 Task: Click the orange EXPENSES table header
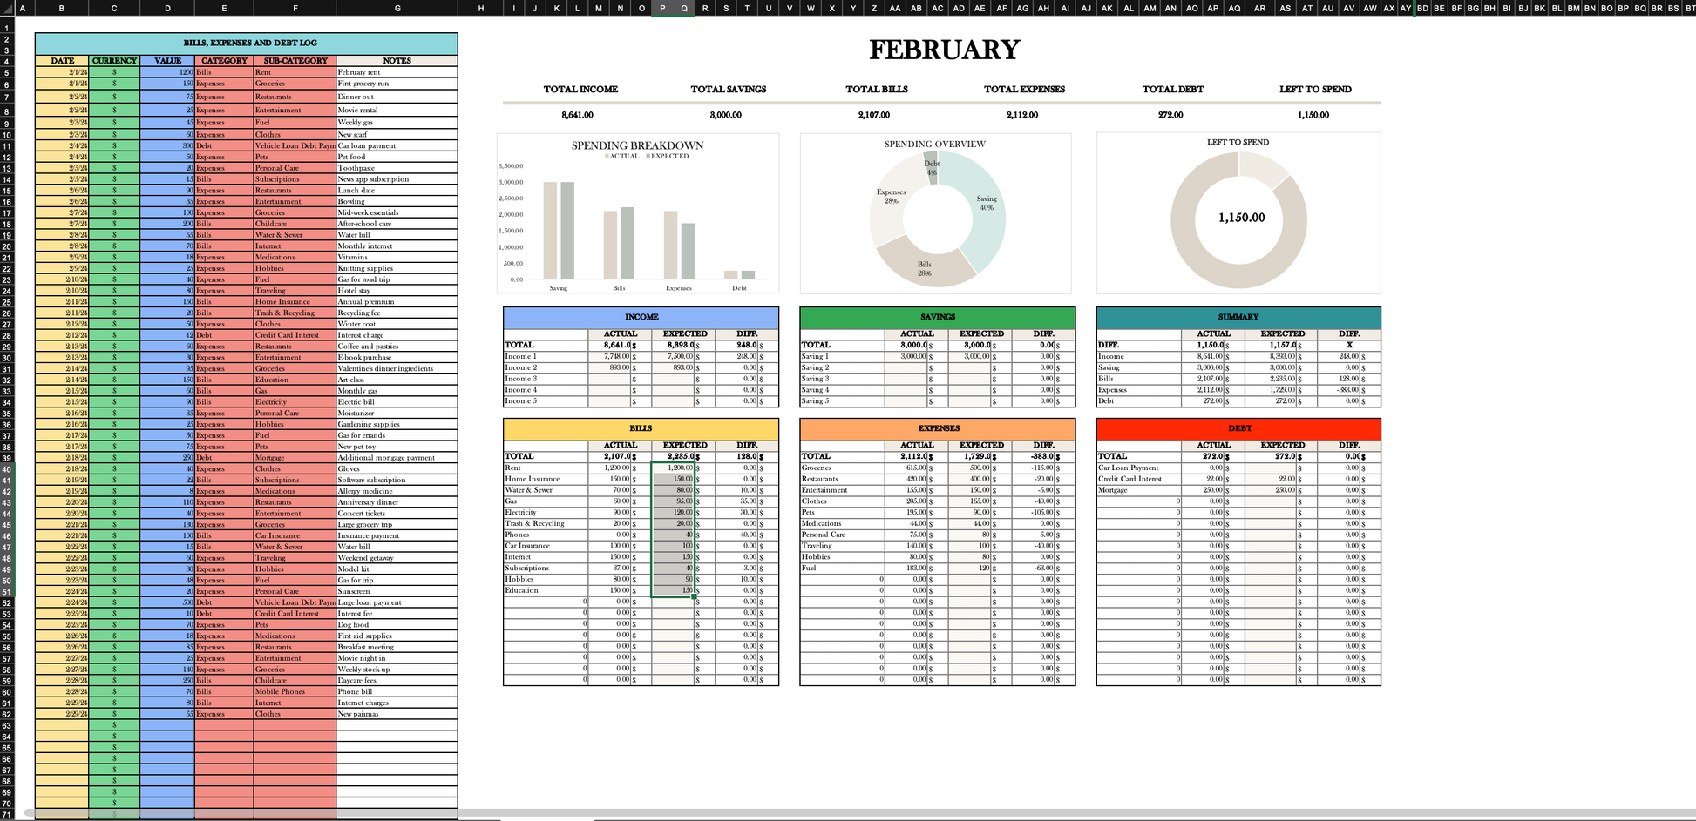point(937,428)
